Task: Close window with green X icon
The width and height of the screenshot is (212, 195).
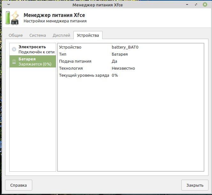Action: 205,4
